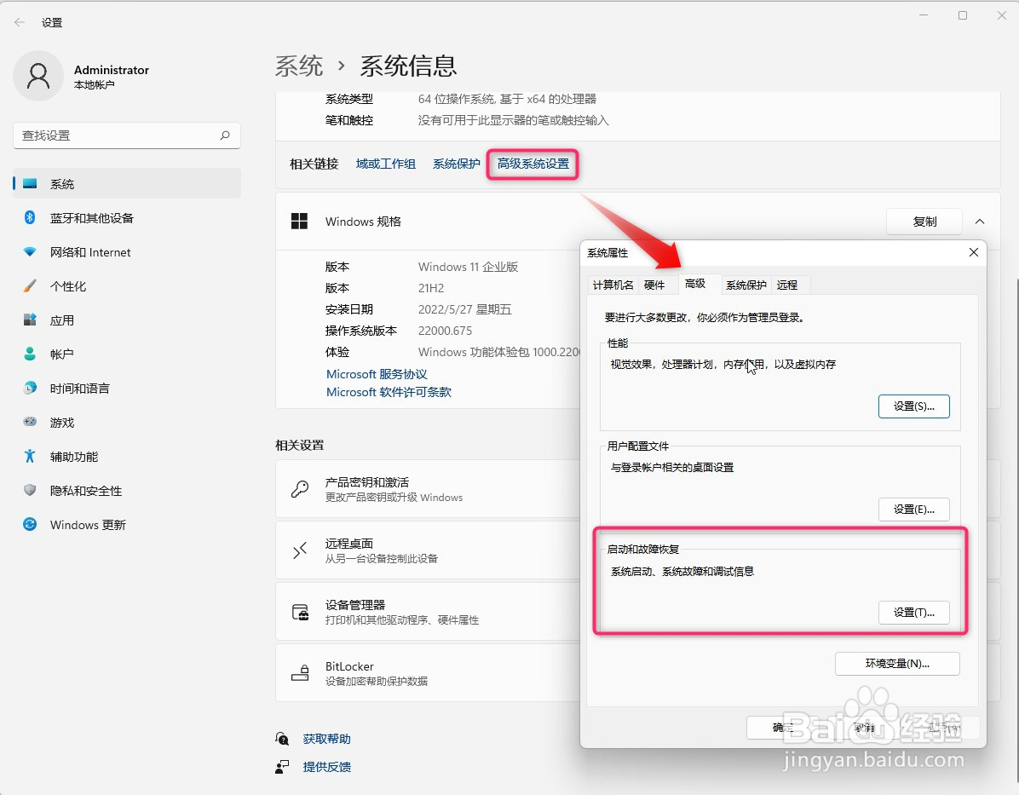Open 蓝牙和其他设备 settings
This screenshot has width=1019, height=795.
[x=127, y=218]
